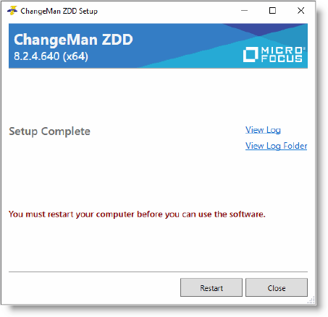Maximize the setup window

click(x=272, y=11)
